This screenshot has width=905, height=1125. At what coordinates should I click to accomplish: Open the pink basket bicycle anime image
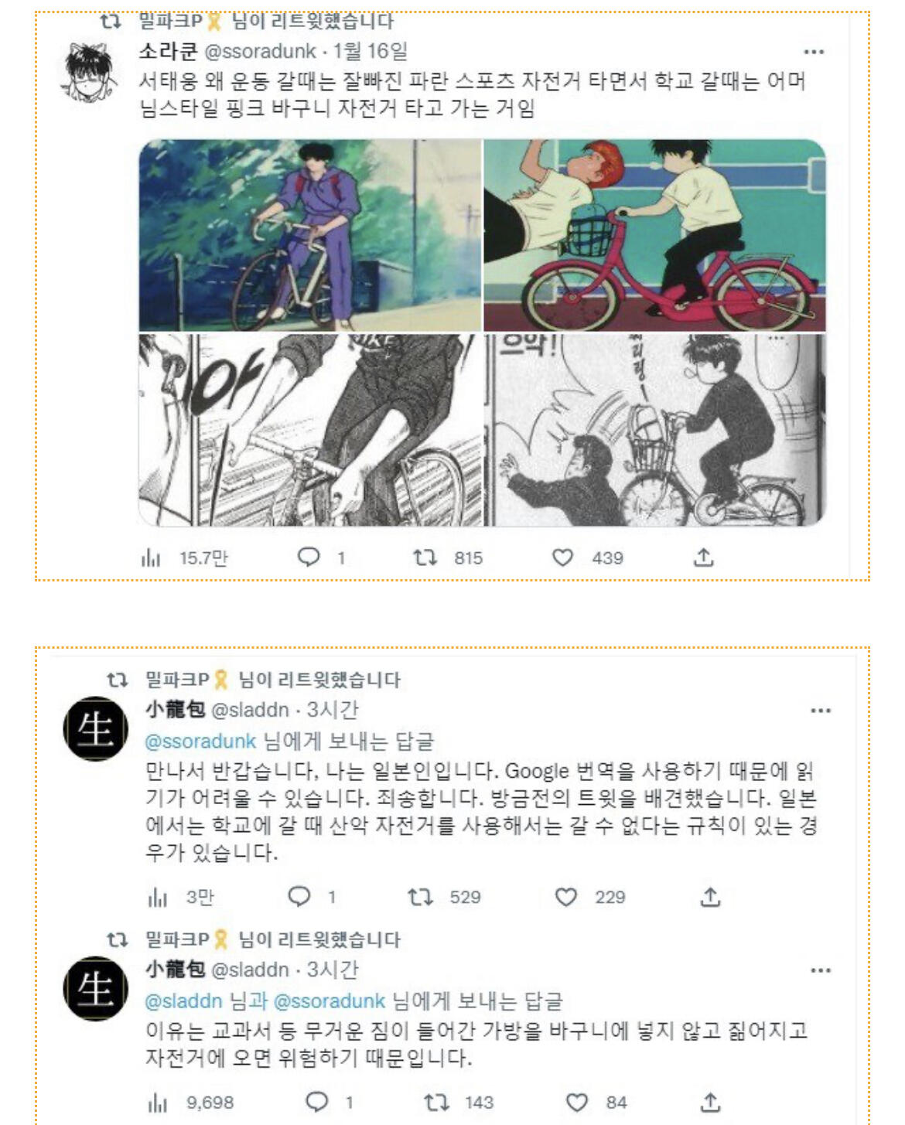pos(654,235)
